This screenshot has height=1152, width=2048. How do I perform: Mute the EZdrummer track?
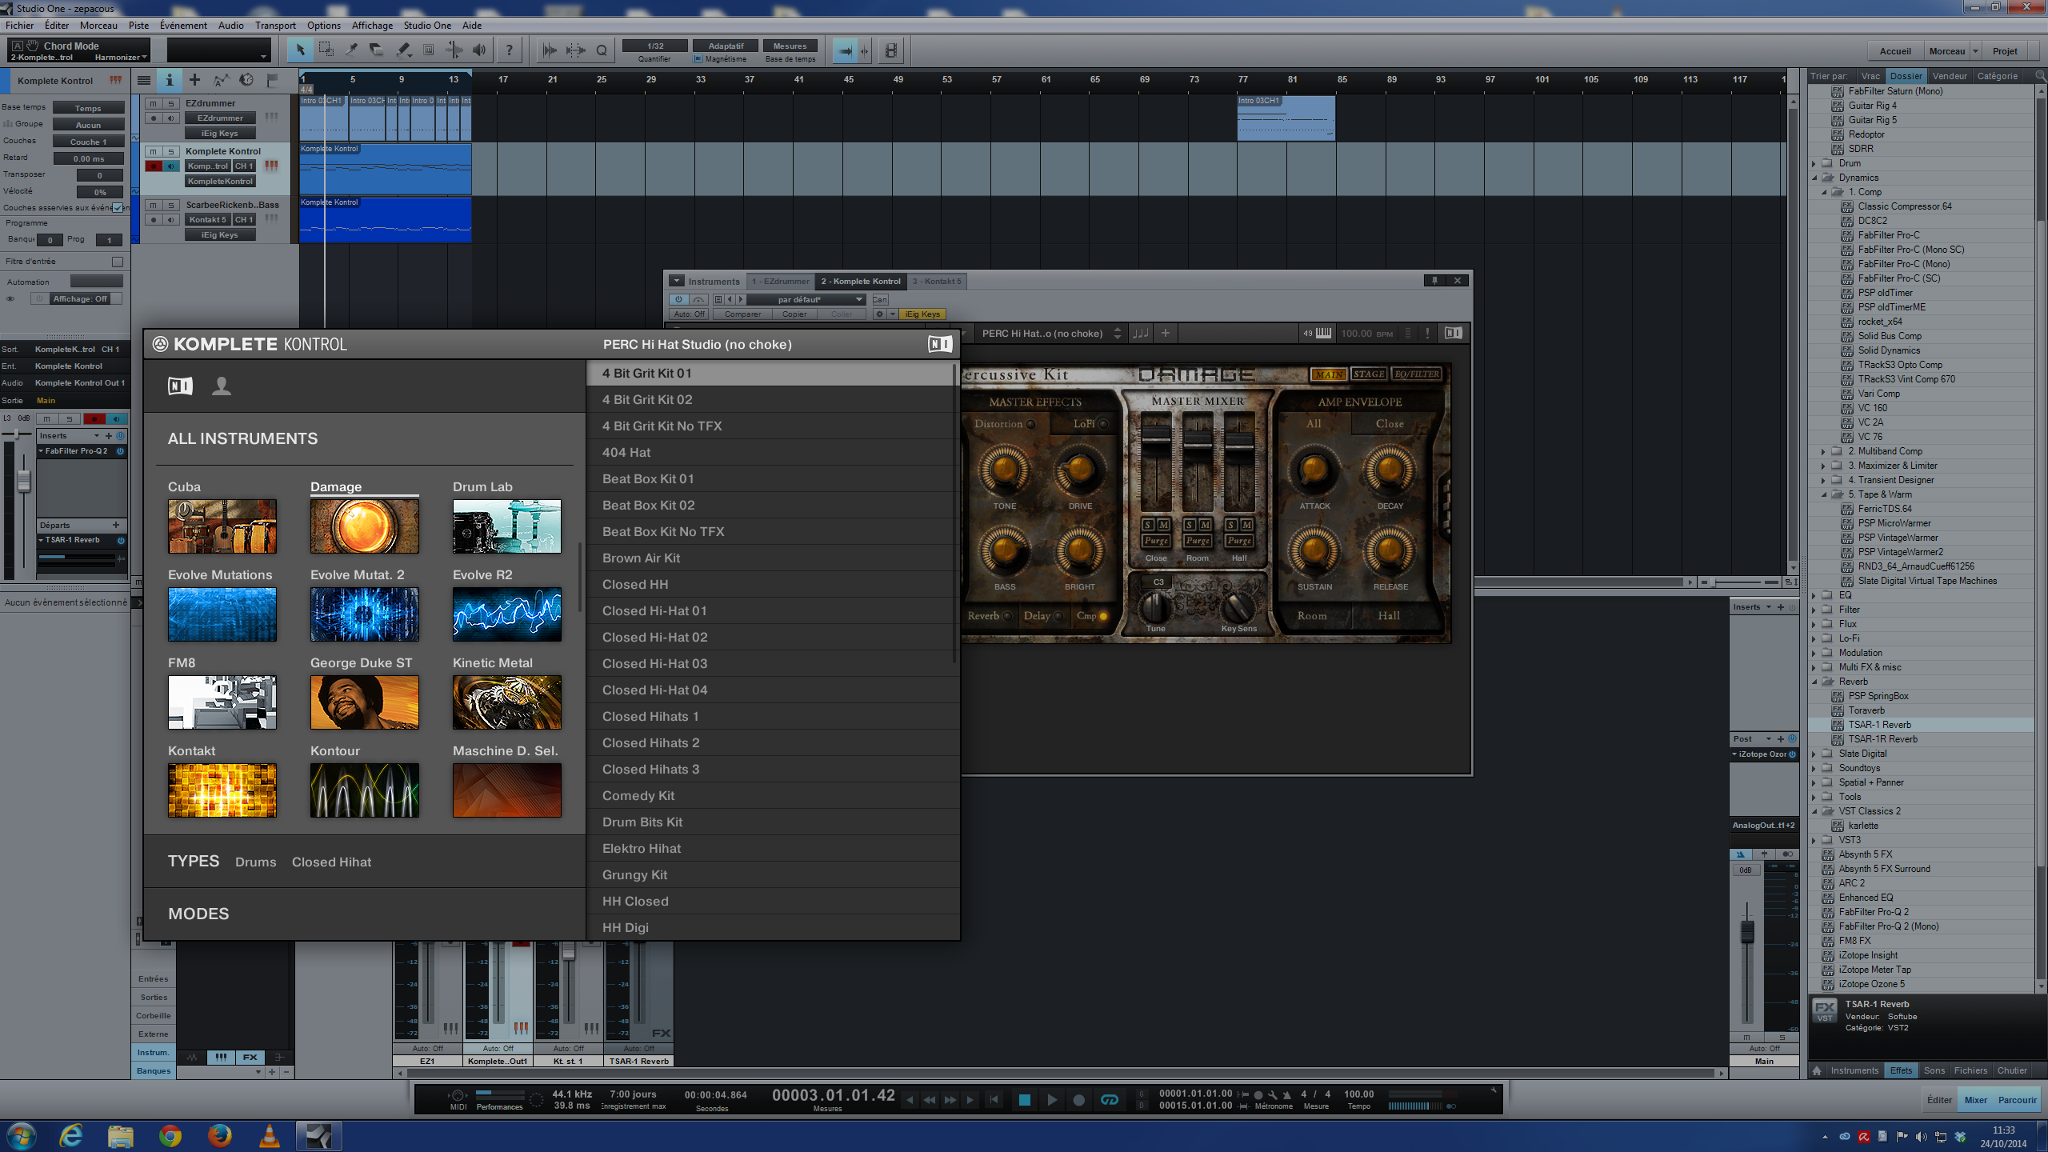coord(153,103)
